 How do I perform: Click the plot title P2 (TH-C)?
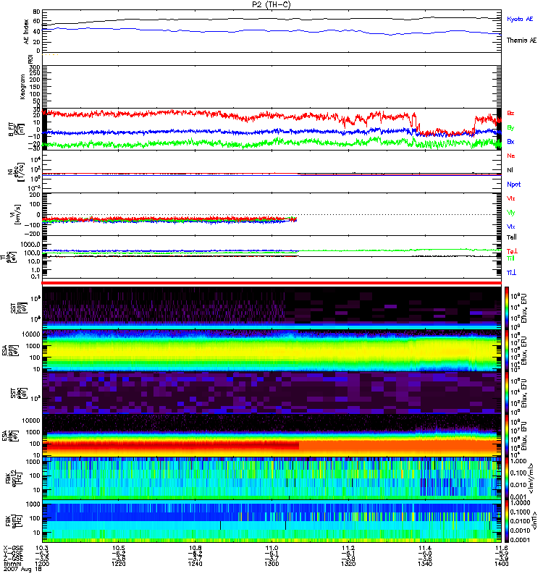tap(271, 5)
